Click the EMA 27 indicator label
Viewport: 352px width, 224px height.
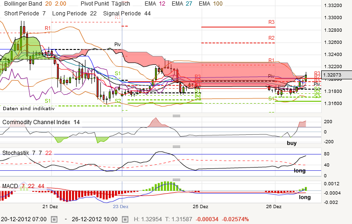182,4
